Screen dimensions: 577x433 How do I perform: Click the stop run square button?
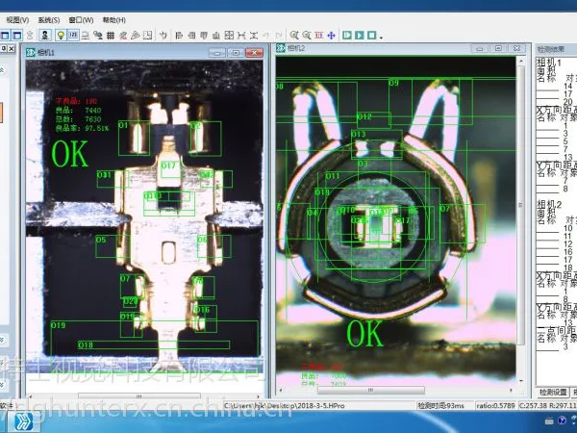(x=371, y=36)
